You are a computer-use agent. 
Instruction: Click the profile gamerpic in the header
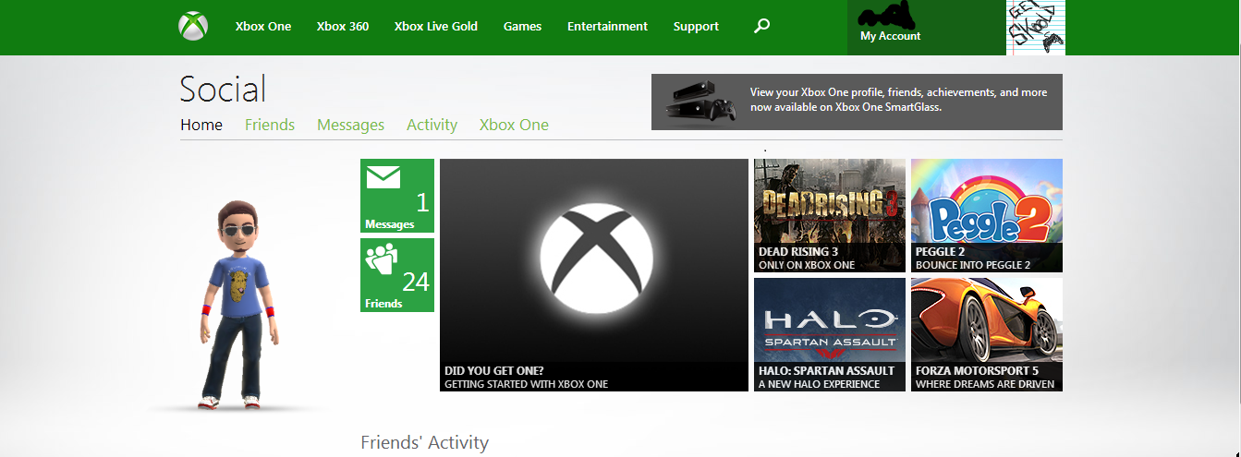point(1036,28)
